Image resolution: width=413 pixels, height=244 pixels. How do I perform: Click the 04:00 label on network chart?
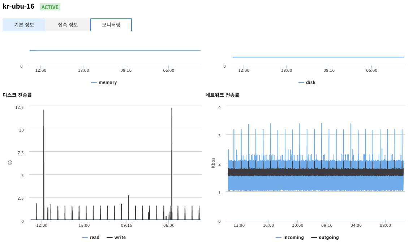356,225
